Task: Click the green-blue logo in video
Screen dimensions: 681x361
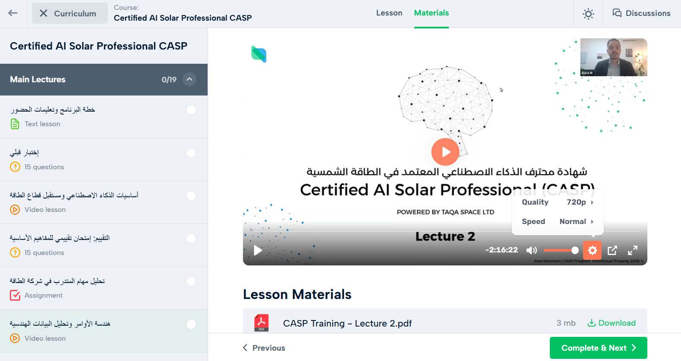Action: [x=259, y=54]
